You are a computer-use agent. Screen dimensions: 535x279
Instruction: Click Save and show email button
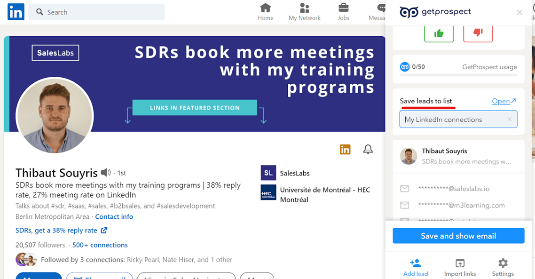458,236
